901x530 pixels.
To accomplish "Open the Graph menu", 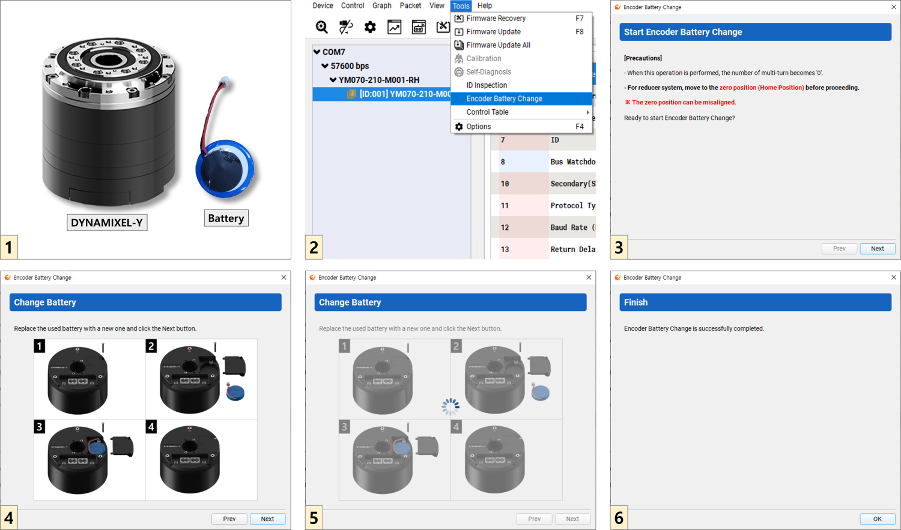I will [382, 5].
